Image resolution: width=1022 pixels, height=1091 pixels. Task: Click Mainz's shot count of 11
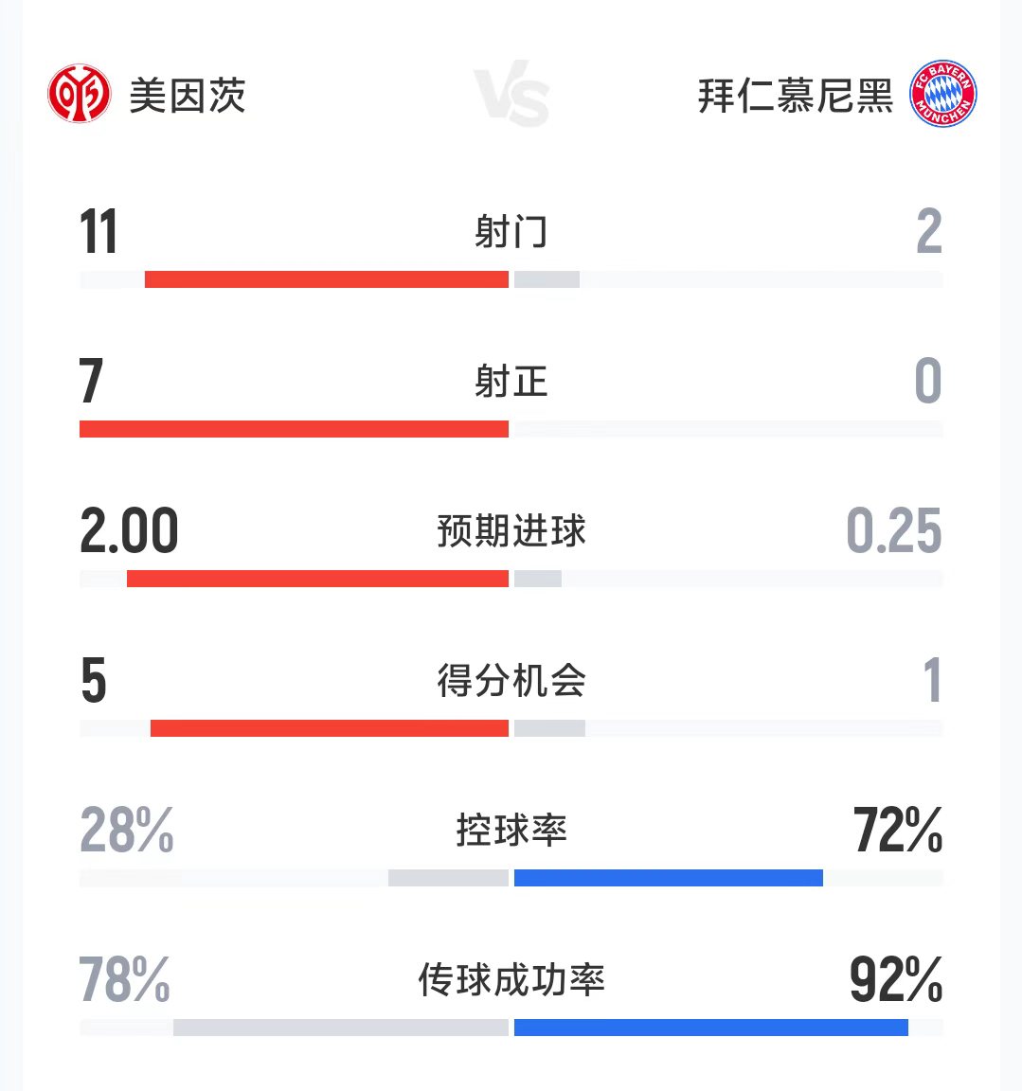tap(99, 232)
